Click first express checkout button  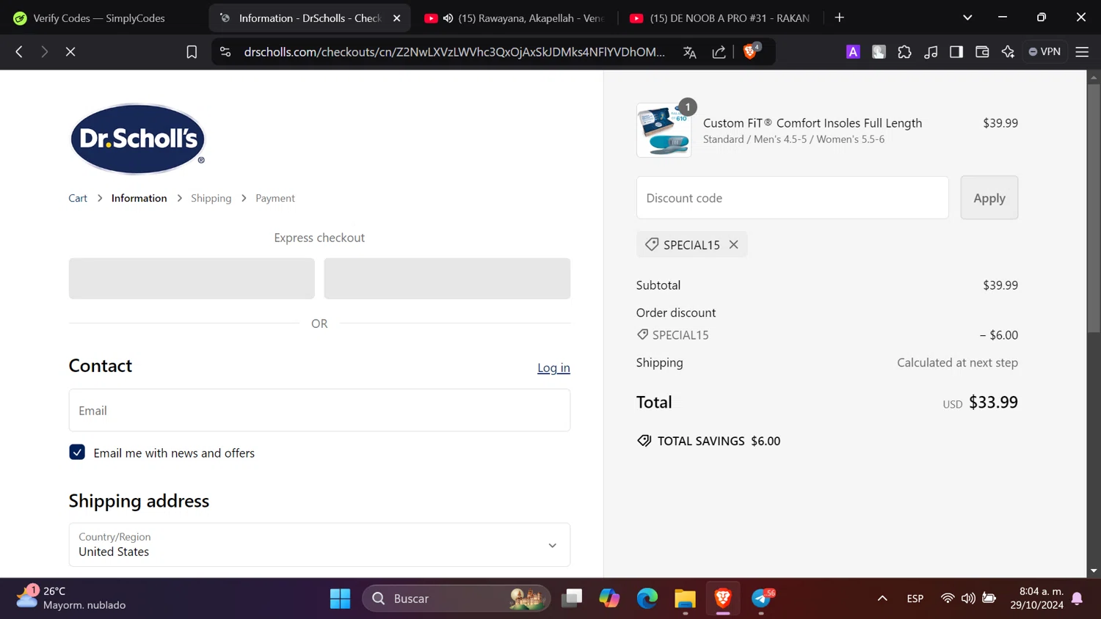coord(192,279)
